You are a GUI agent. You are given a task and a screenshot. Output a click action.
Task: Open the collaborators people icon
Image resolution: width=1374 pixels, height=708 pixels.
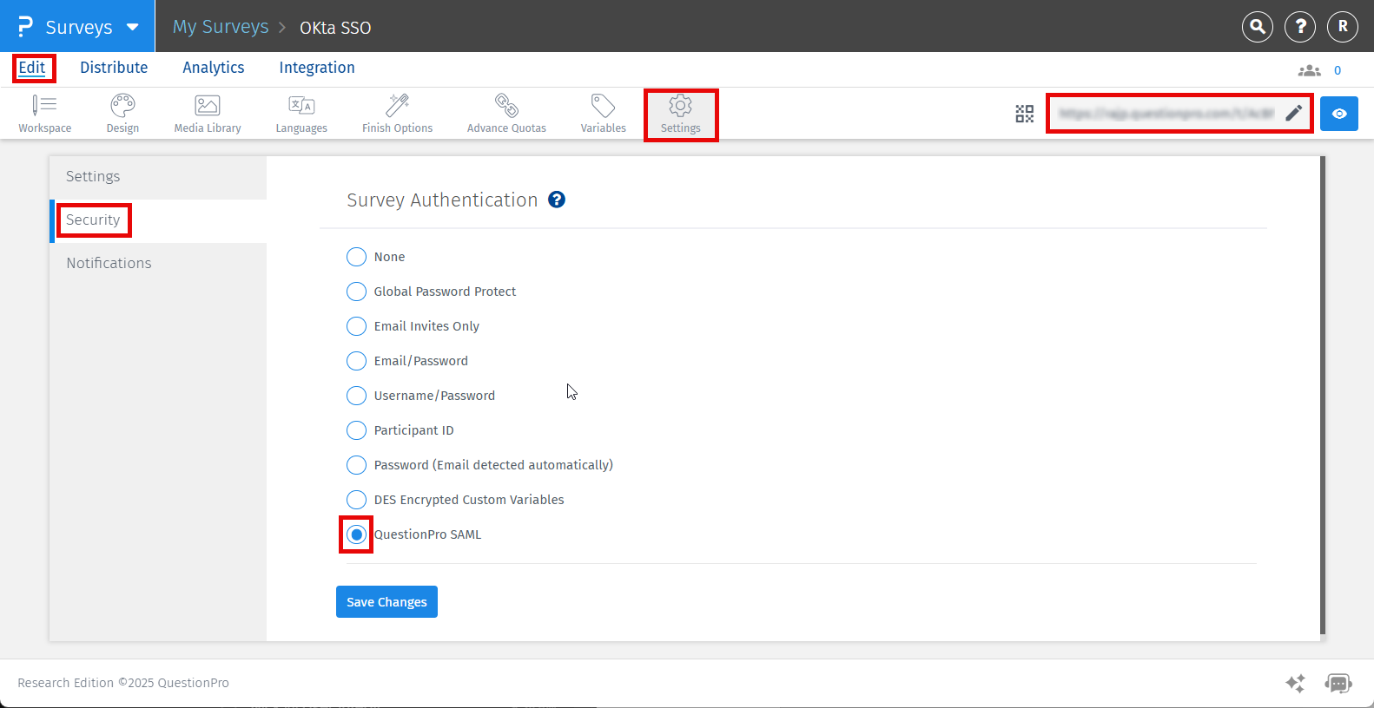coord(1309,70)
